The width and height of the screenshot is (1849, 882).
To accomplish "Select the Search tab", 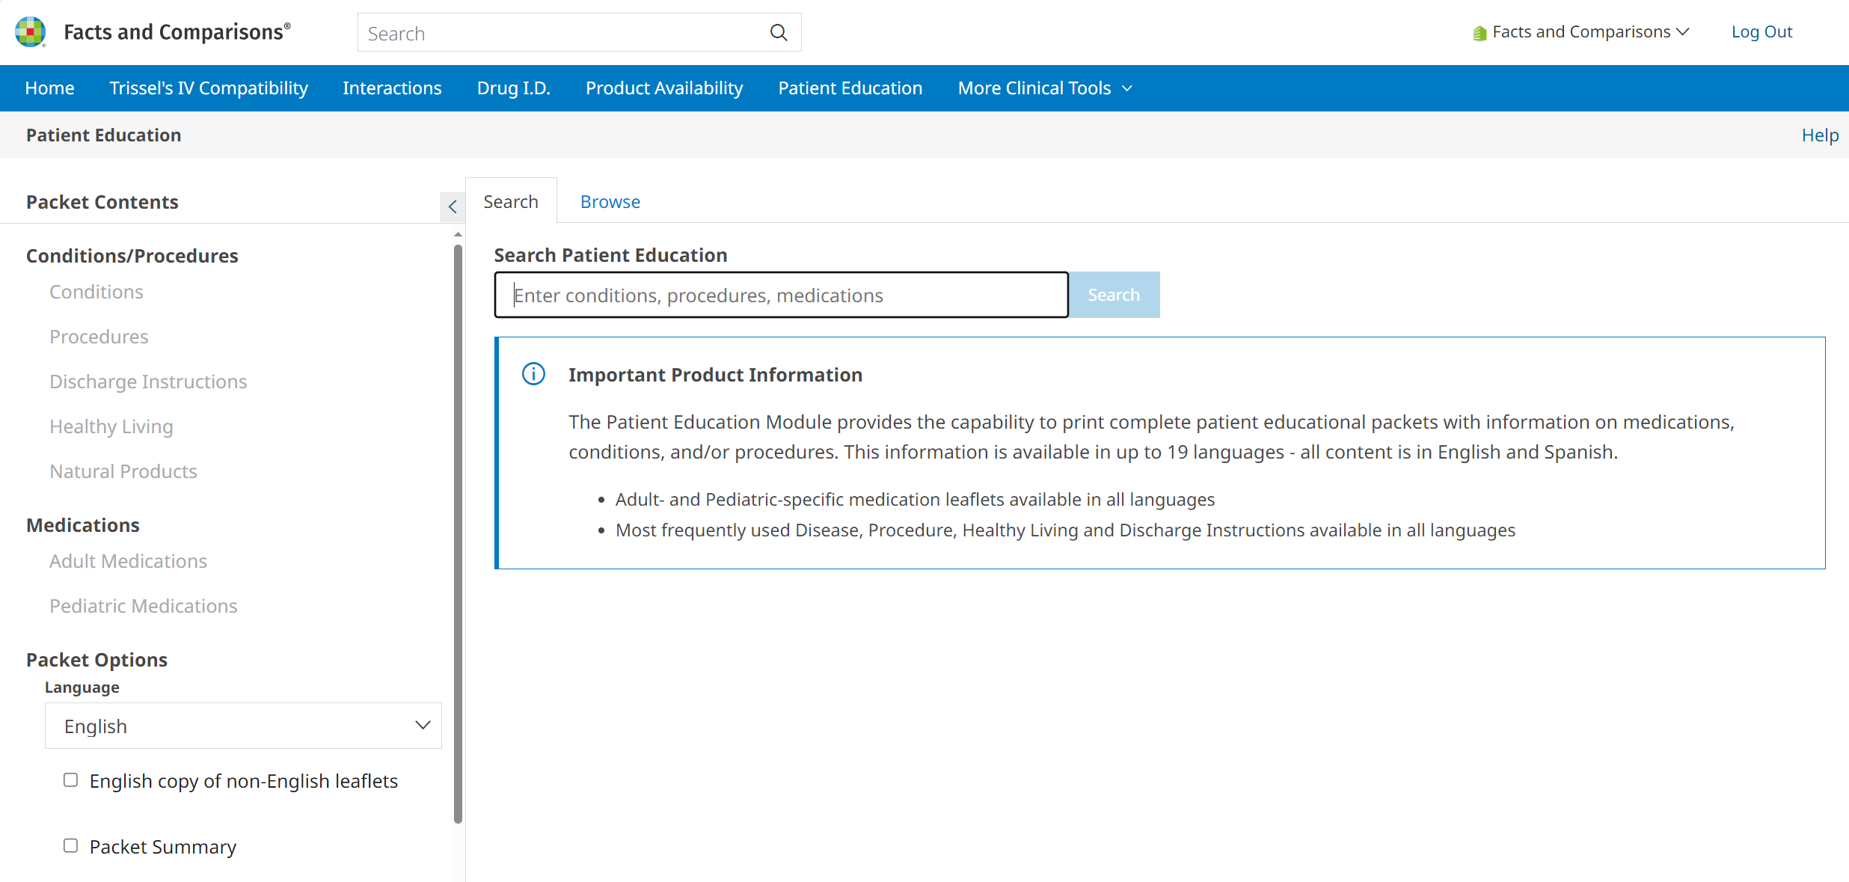I will pos(511,202).
